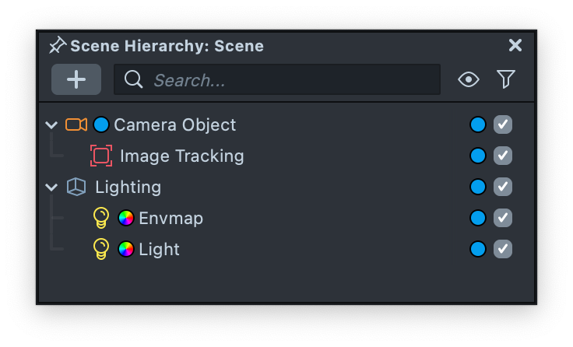Click the pin icon beside Scene Hierarchy title
The height and width of the screenshot is (347, 573).
(x=57, y=45)
